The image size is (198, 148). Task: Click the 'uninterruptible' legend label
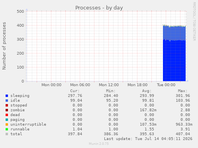click(x=28, y=124)
